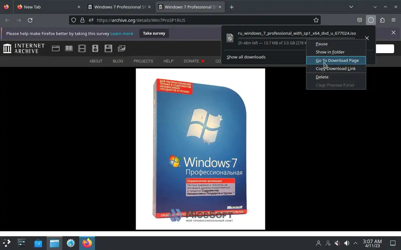Toggle the Downloads panel toolbar button
This screenshot has height=250, width=401.
pos(371,20)
